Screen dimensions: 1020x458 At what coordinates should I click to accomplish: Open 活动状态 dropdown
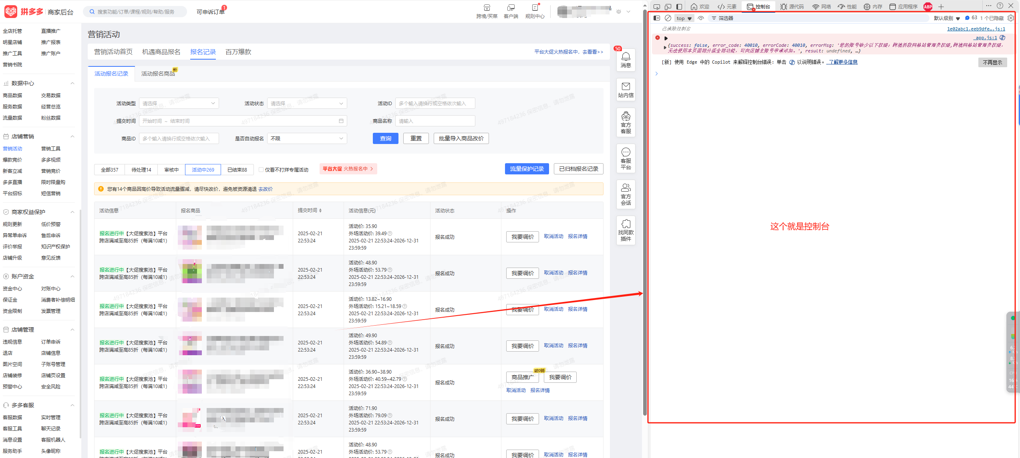(307, 103)
